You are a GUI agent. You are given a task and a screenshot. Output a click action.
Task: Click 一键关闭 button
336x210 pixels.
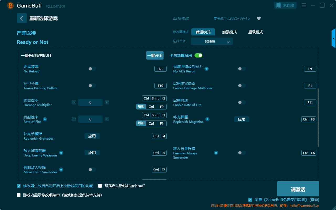pos(155,55)
